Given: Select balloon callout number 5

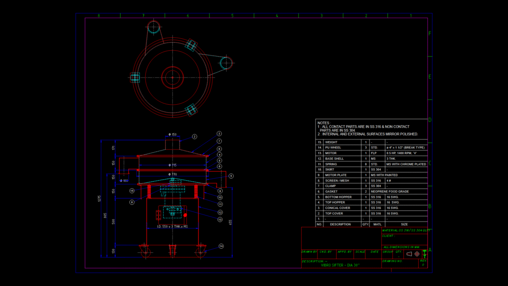Looking at the screenshot, I should point(231,176).
